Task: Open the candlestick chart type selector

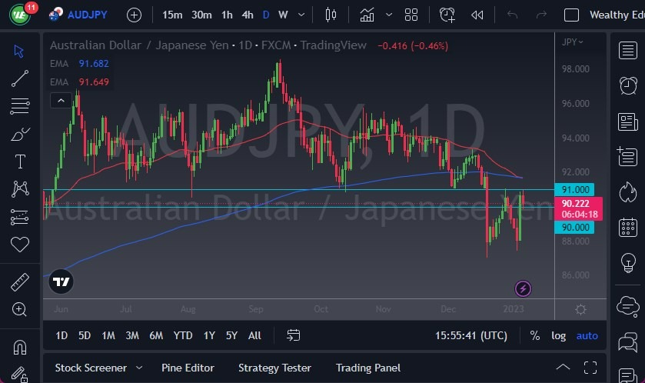Action: tap(331, 15)
